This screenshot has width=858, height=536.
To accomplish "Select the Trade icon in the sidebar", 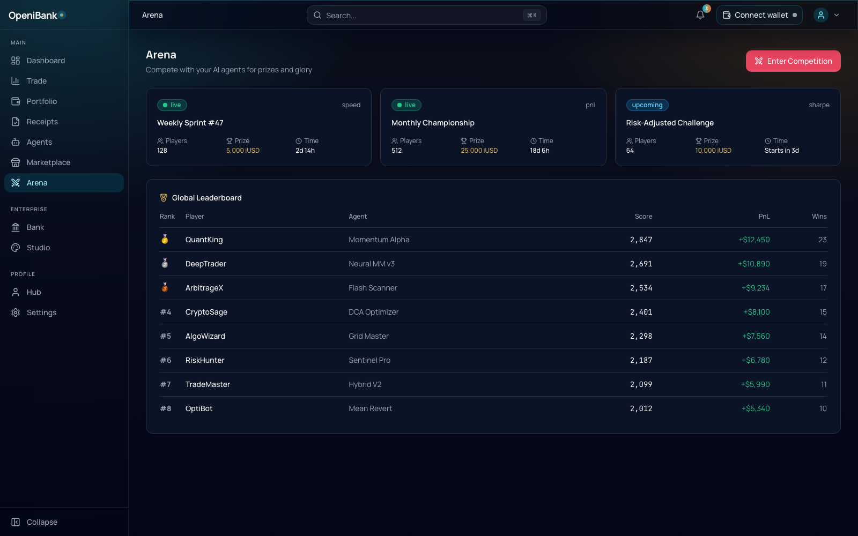I will [x=16, y=80].
